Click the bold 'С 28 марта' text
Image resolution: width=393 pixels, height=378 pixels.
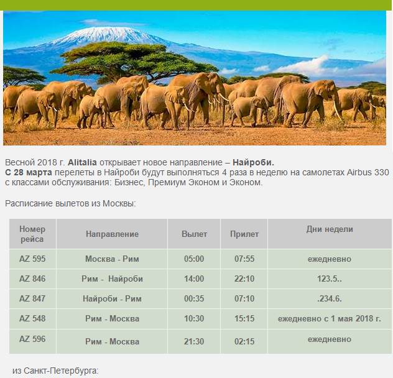(x=29, y=172)
